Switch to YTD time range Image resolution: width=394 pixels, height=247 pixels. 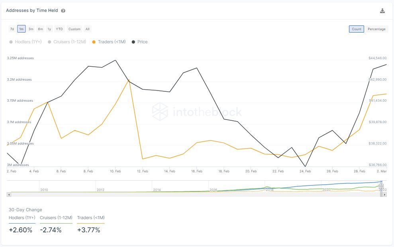pyautogui.click(x=59, y=29)
